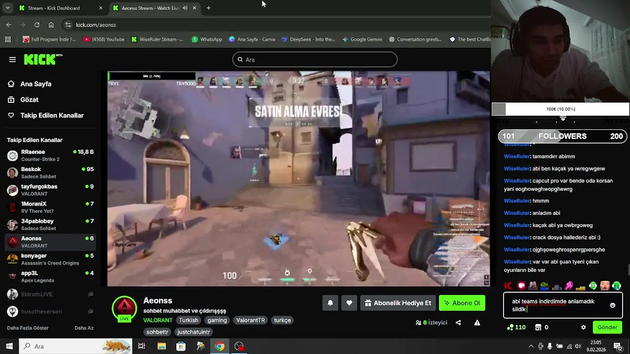630x354 pixels.
Task: Reload the page
Action: pyautogui.click(x=37, y=25)
